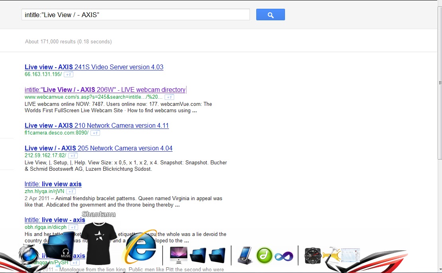Open the AXIS 206W LIVE webcam directory link

[x=105, y=90]
